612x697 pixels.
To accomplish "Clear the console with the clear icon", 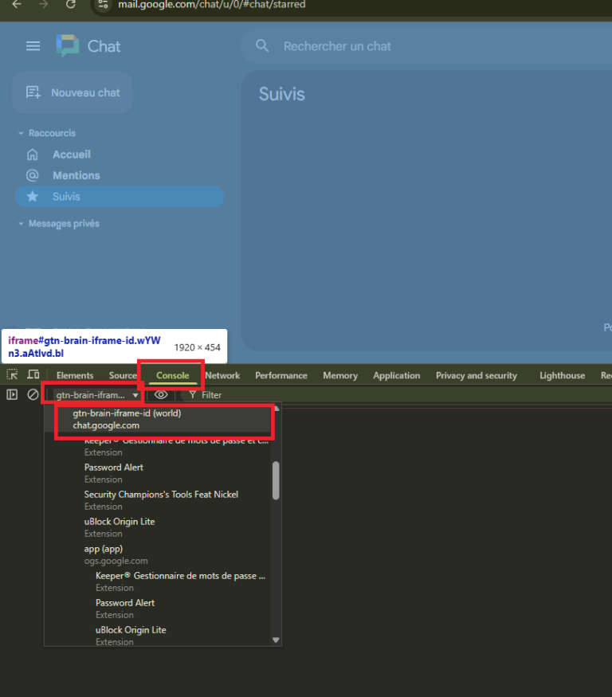I will [x=33, y=395].
